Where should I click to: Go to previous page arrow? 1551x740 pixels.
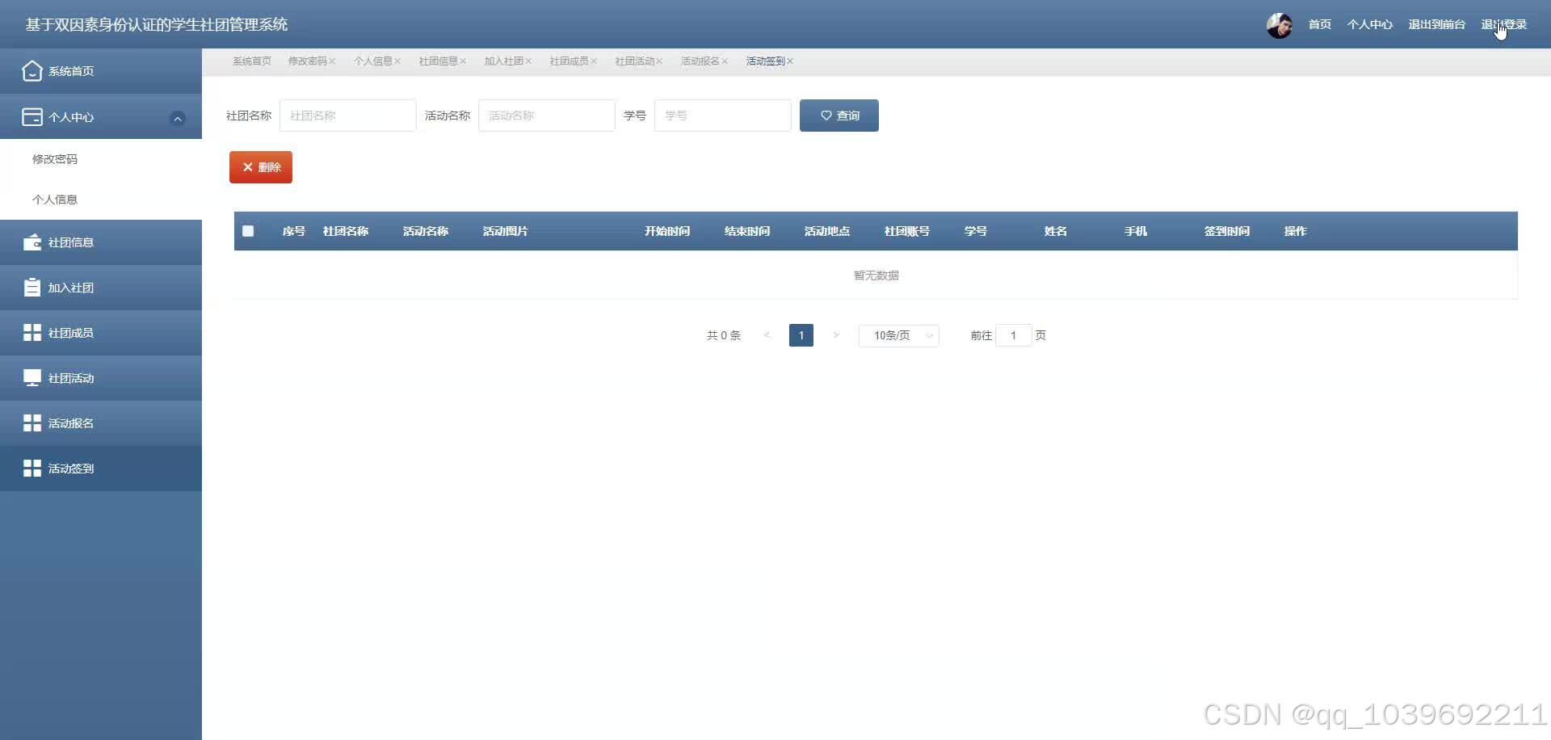click(767, 335)
